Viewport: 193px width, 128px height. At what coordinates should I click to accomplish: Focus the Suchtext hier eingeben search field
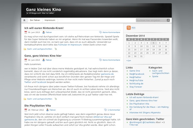(x=152, y=20)
